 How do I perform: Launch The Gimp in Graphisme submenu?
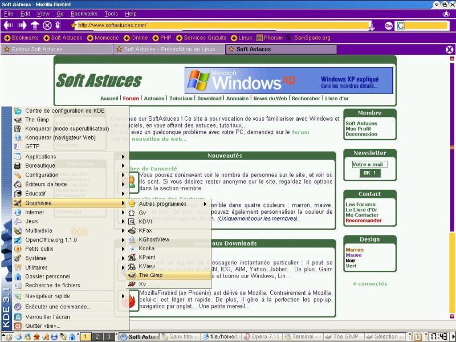coord(169,275)
